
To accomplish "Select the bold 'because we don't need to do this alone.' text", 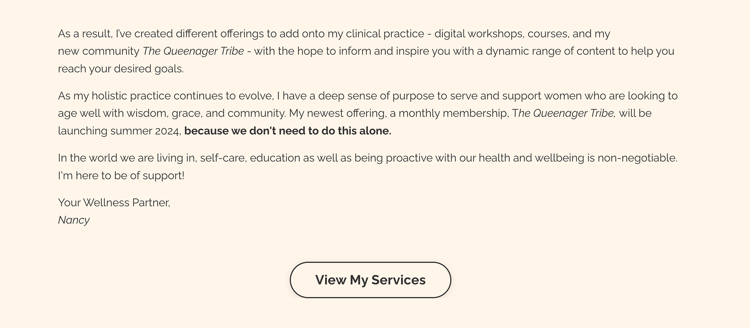I will tap(288, 131).
